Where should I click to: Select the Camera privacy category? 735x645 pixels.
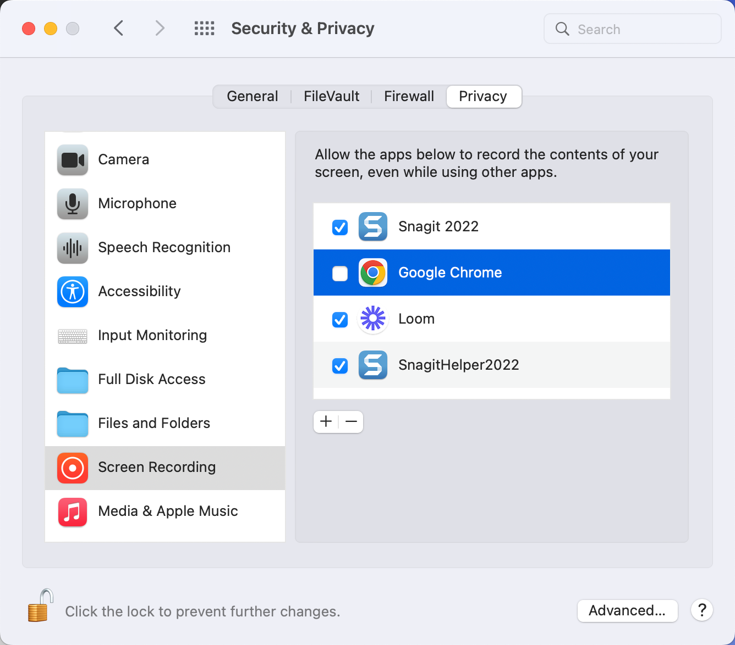coord(165,159)
